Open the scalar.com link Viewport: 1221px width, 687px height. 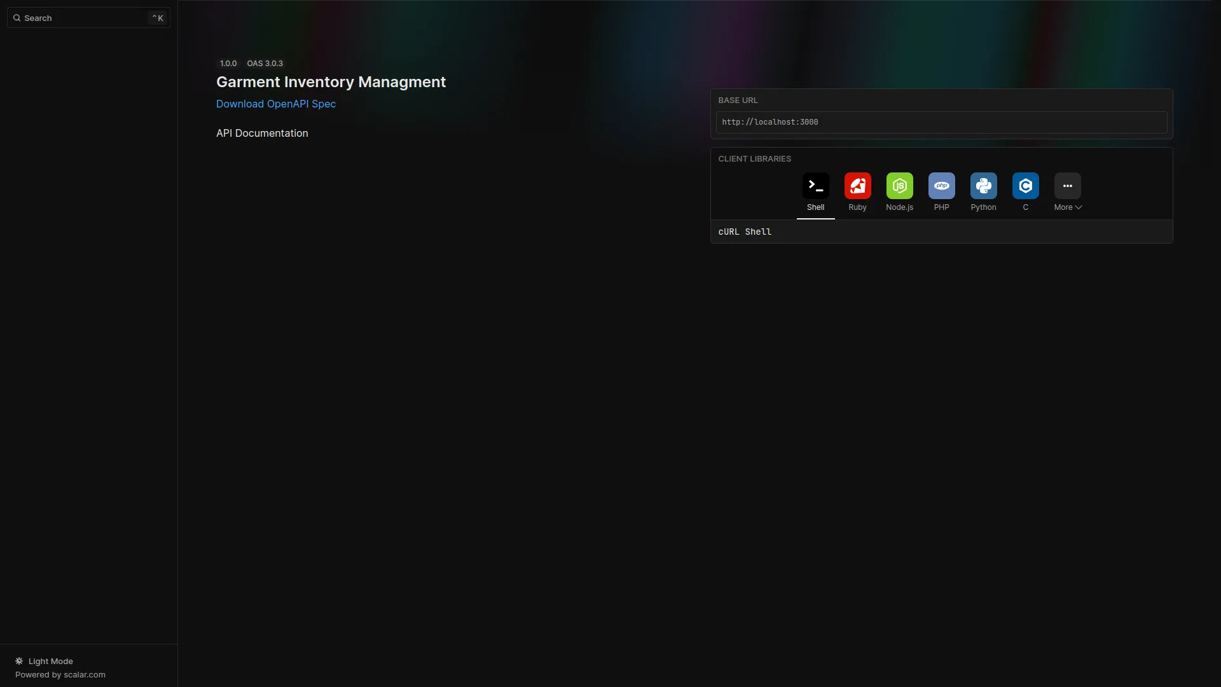pos(84,675)
